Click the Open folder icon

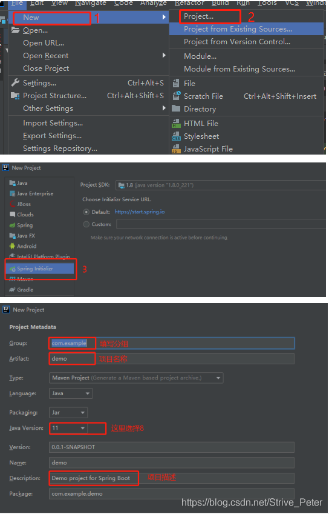[x=15, y=30]
